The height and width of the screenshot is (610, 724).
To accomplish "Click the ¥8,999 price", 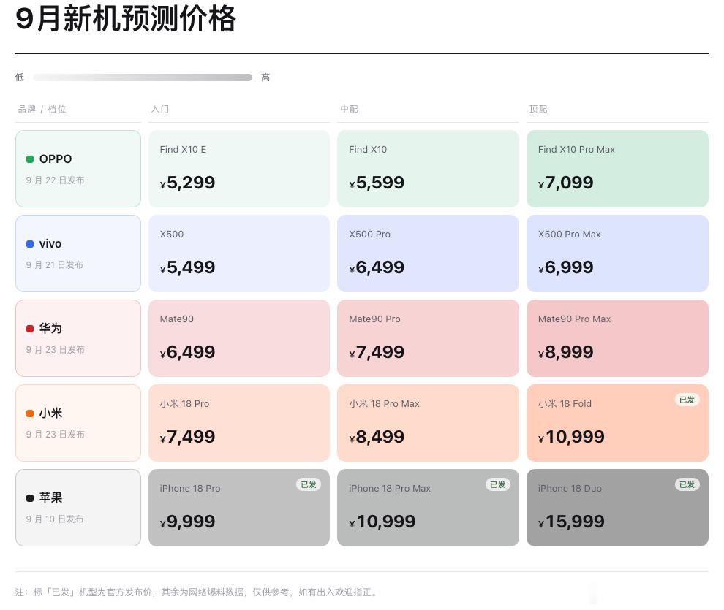I will [x=565, y=353].
